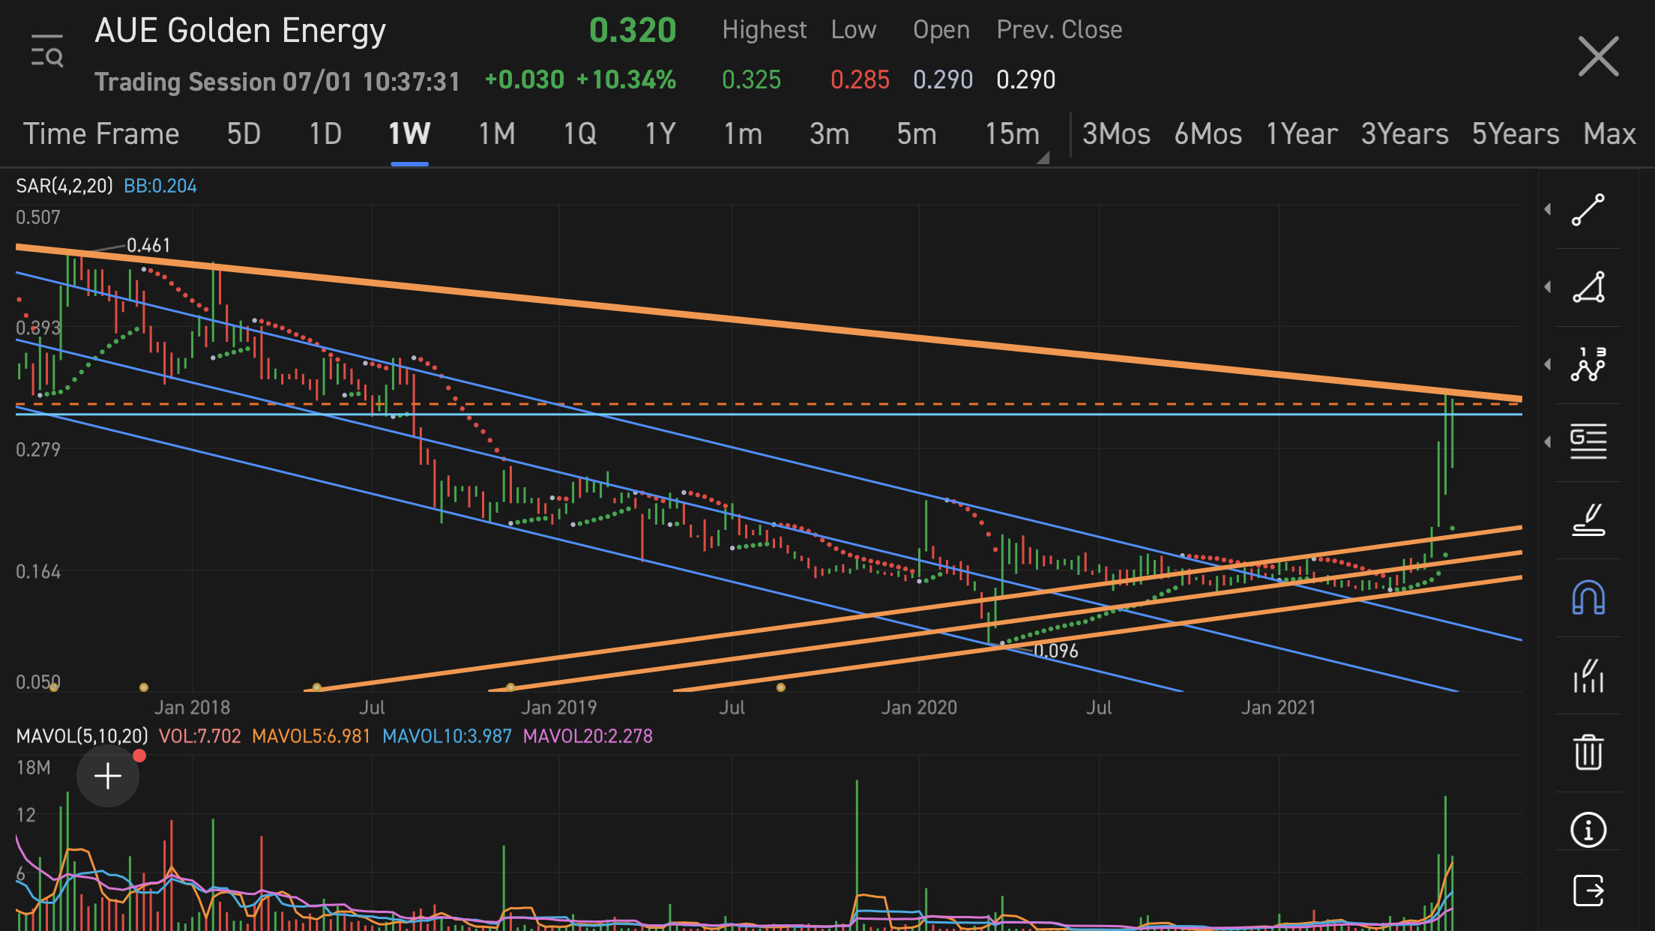Image resolution: width=1655 pixels, height=931 pixels.
Task: Close the chart view
Action: pos(1598,56)
